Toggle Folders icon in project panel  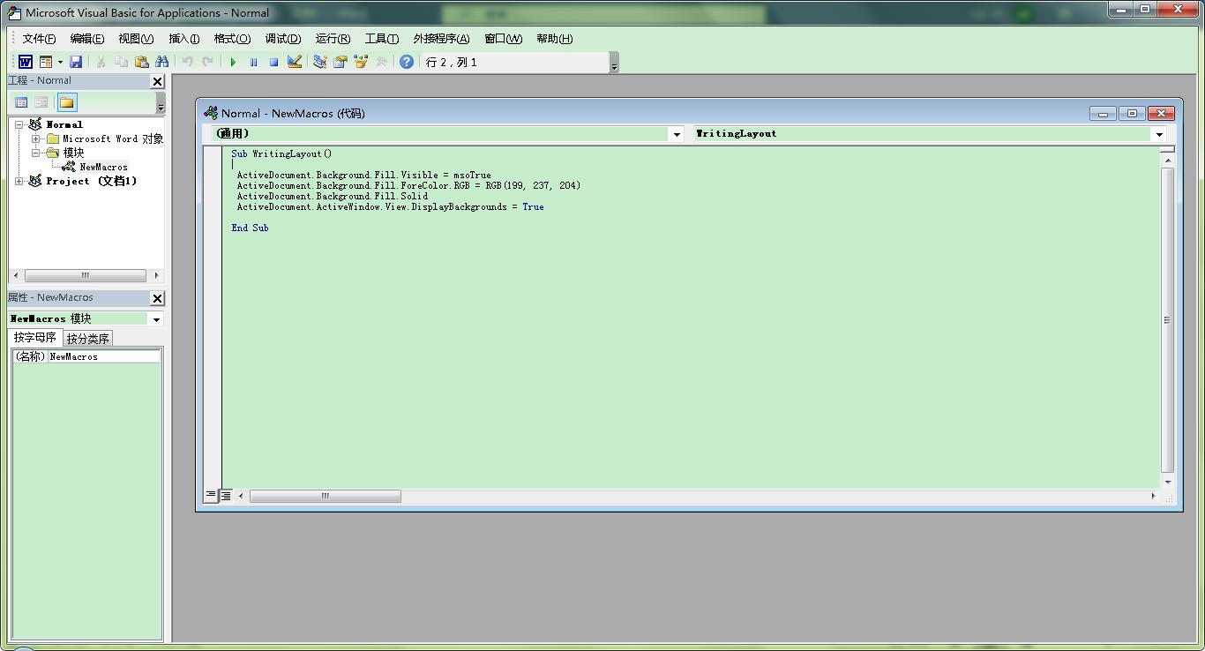(67, 102)
